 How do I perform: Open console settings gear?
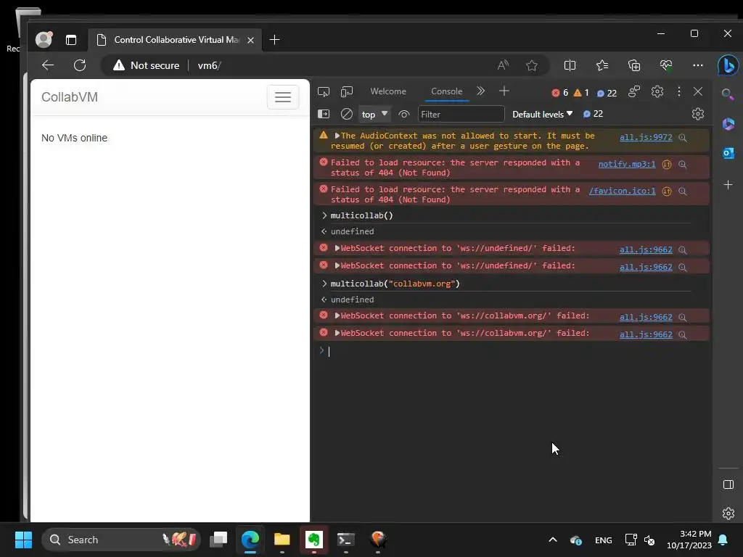(x=697, y=114)
